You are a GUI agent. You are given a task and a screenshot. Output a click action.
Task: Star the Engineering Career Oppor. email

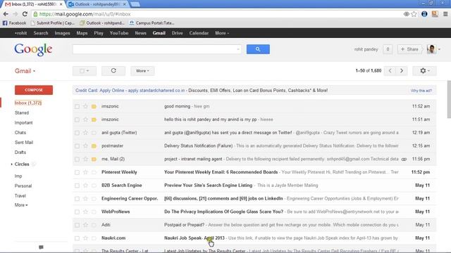[85, 199]
